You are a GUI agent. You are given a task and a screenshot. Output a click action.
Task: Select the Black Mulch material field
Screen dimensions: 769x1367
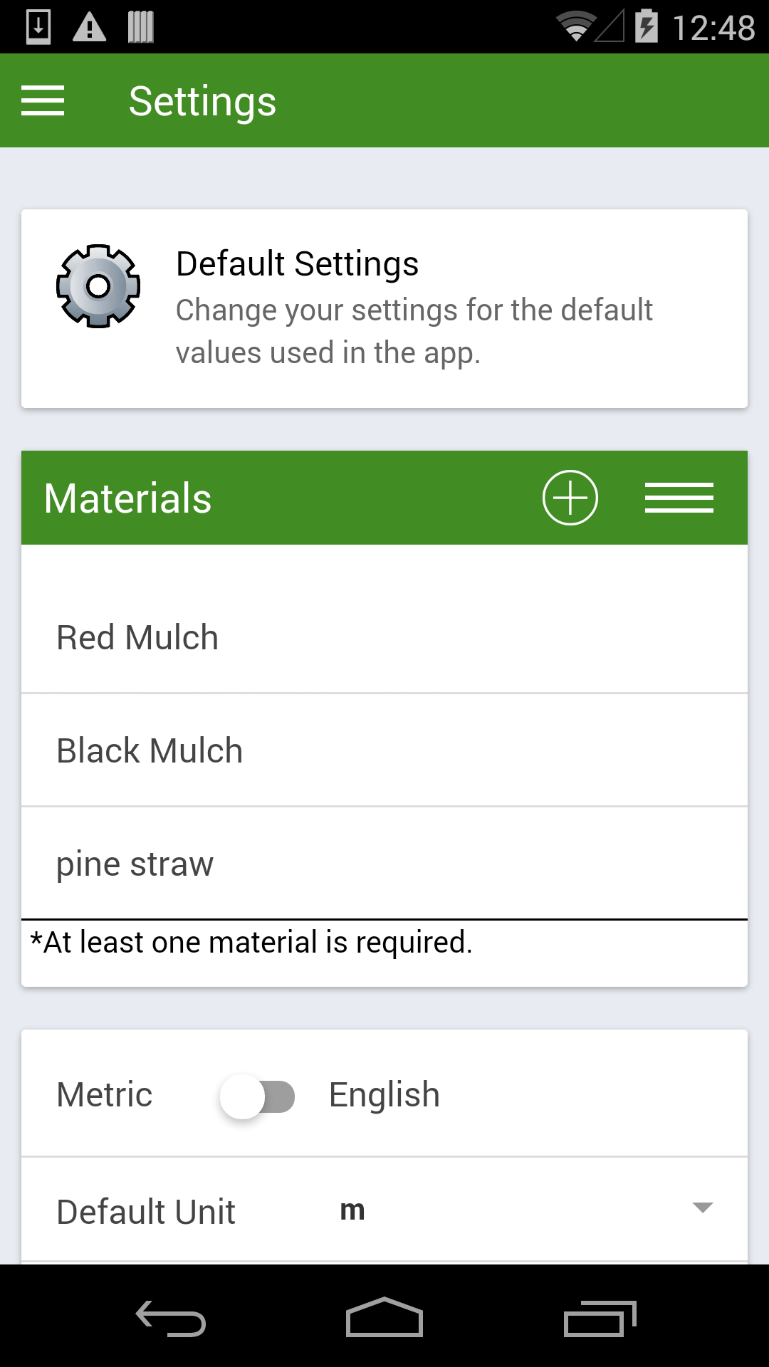(x=285, y=749)
